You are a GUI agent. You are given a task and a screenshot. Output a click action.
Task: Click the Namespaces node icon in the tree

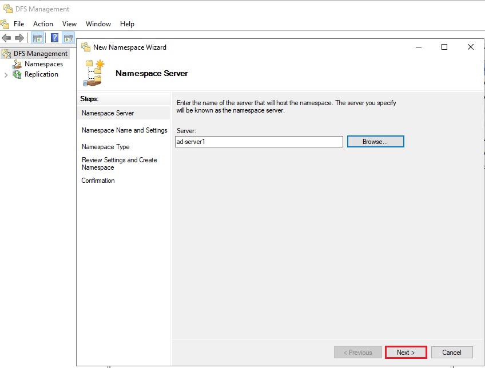pyautogui.click(x=17, y=64)
